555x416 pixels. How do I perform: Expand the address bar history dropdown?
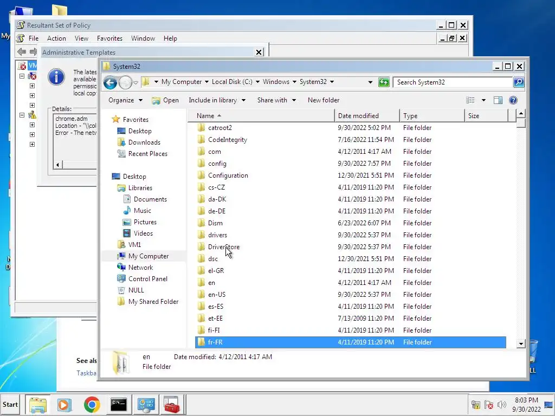coord(370,82)
